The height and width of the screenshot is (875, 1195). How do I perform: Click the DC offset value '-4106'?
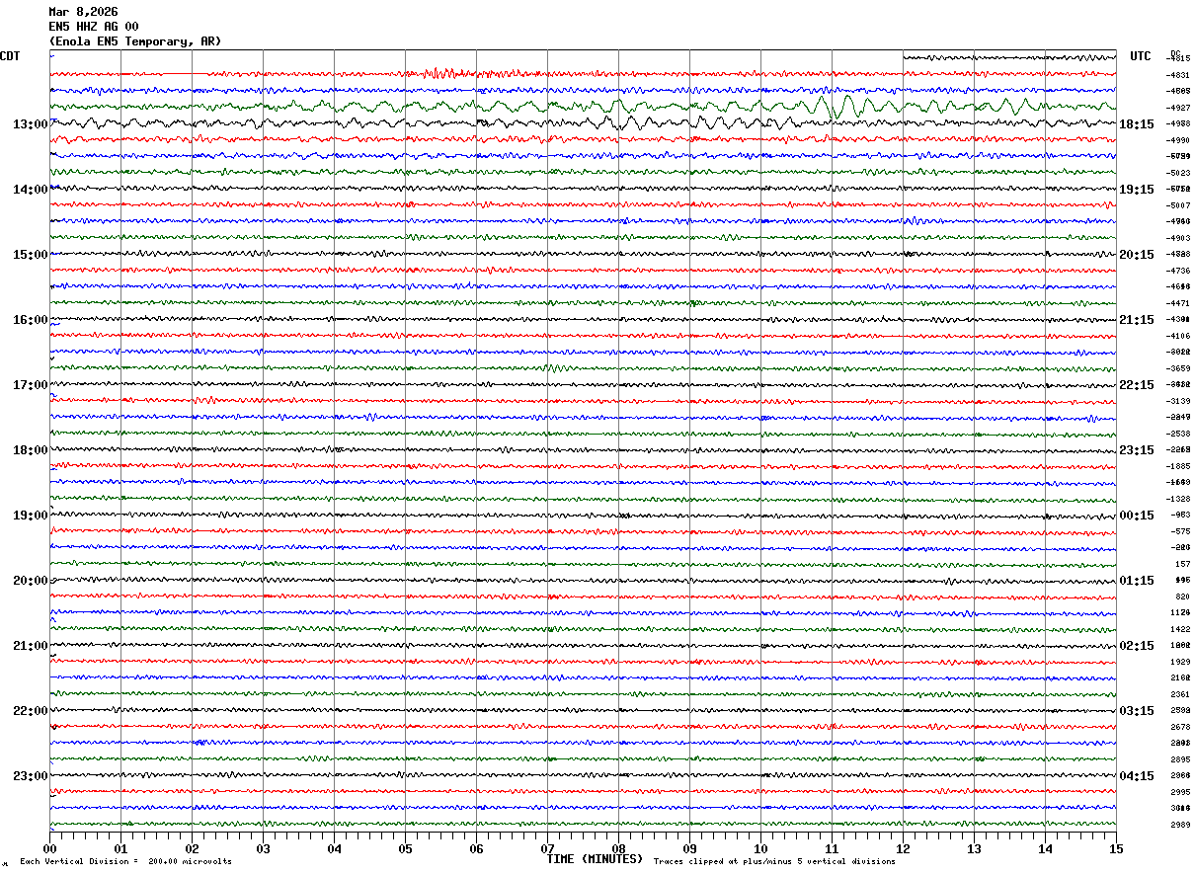[x=1178, y=336]
